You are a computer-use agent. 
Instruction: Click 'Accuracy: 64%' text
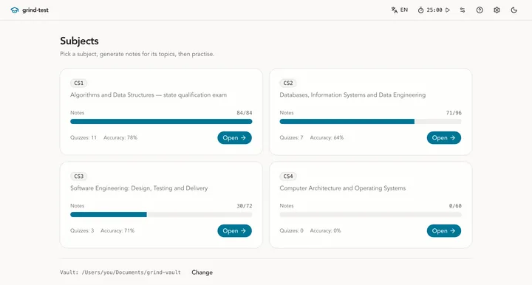(x=327, y=137)
